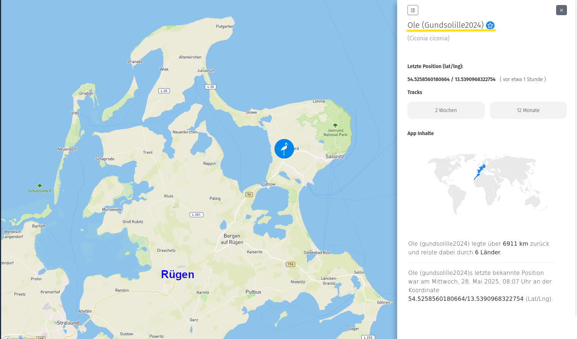Click the Schutzzone II tree icon
This screenshot has width=577, height=339.
pyautogui.click(x=40, y=186)
